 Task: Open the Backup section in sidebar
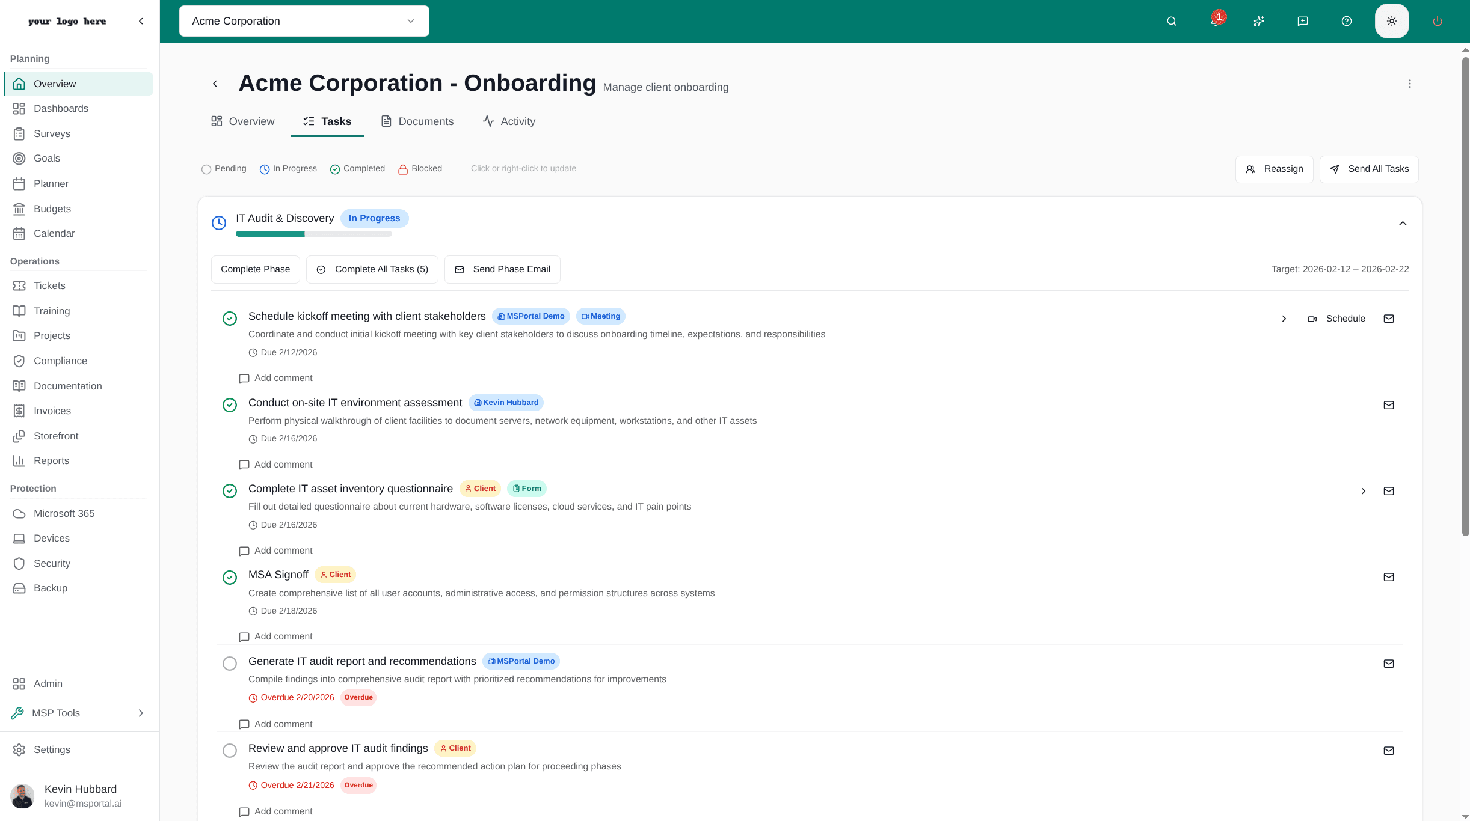tap(51, 588)
